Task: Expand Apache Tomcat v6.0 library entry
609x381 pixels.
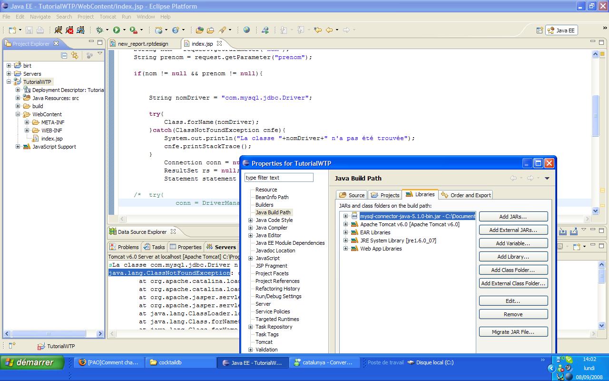Action: [x=345, y=224]
